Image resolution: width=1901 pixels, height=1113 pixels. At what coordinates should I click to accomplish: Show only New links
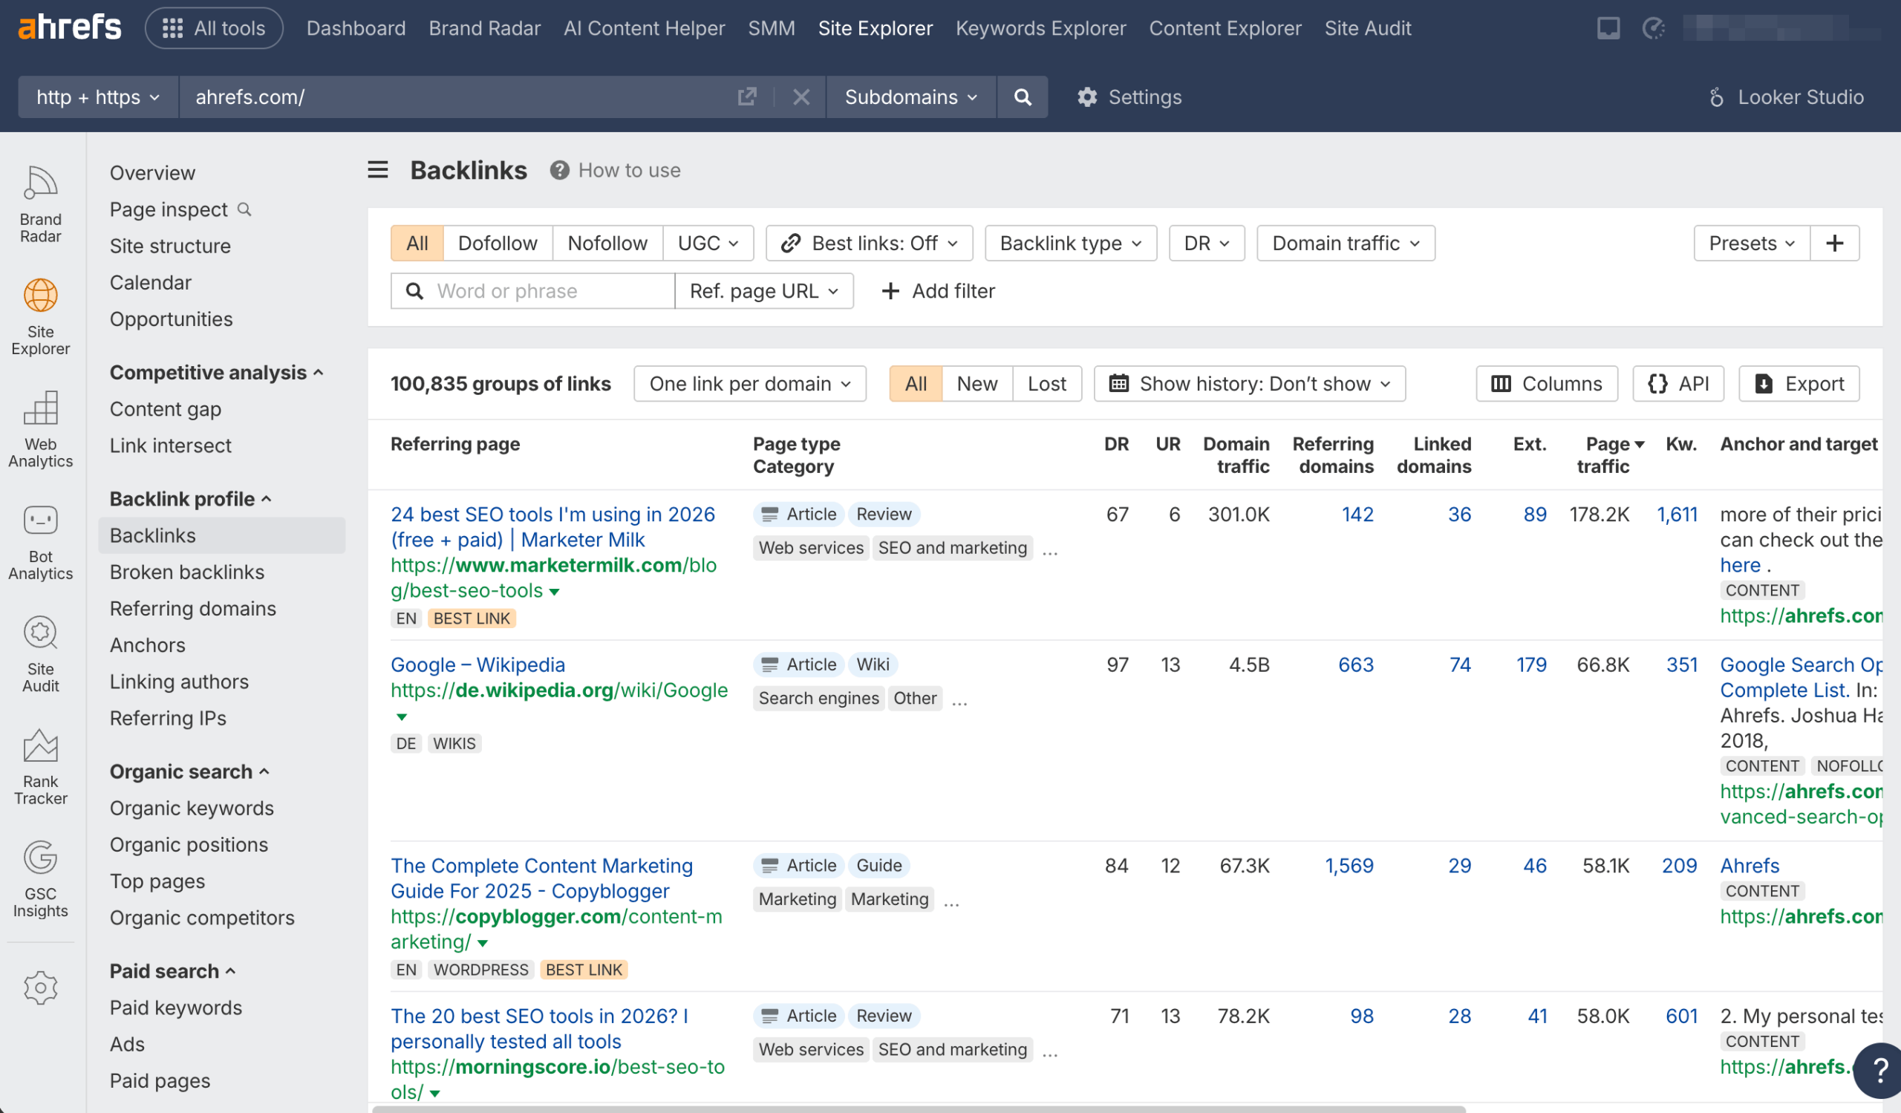[977, 383]
